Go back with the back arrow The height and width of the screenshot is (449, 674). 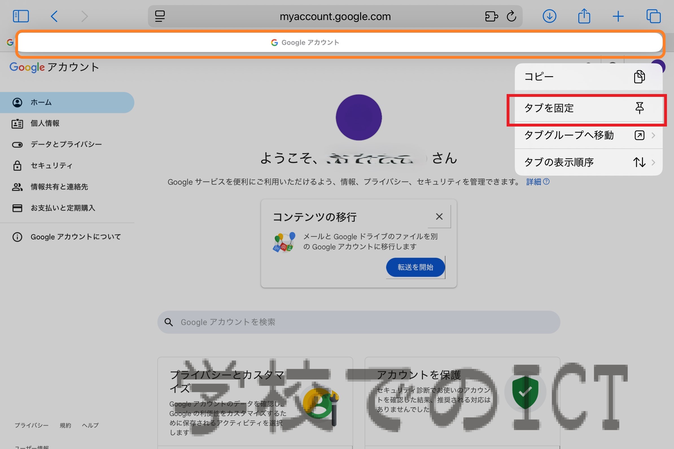pyautogui.click(x=54, y=16)
